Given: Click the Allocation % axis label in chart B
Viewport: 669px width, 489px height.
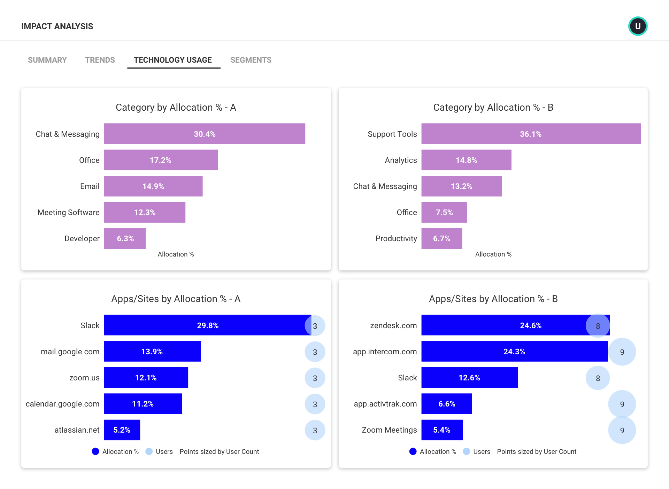Looking at the screenshot, I should [493, 254].
